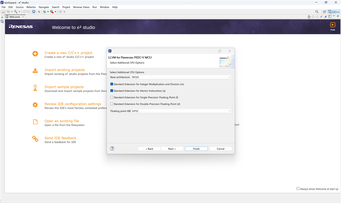This screenshot has height=203, width=341.
Task: Click the Hide welcome page icon
Action: [333, 25]
